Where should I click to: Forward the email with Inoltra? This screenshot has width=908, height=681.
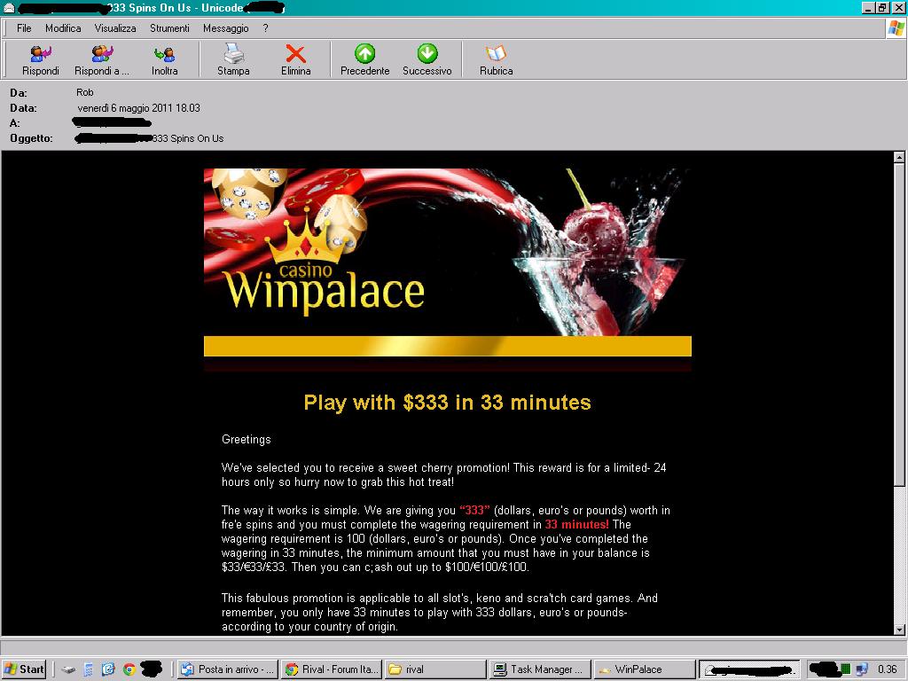pos(164,60)
